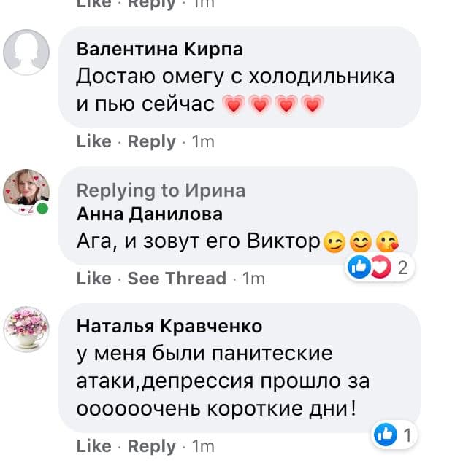Screen dimensions: 463x471
Task: Click the winking emoji in Анна's comment
Action: 334,242
